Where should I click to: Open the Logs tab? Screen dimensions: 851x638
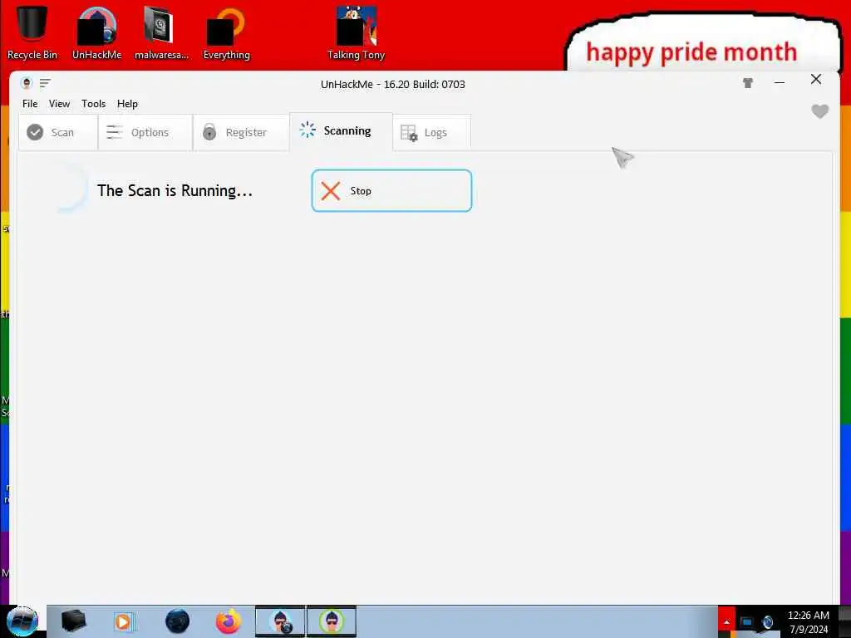tap(431, 132)
